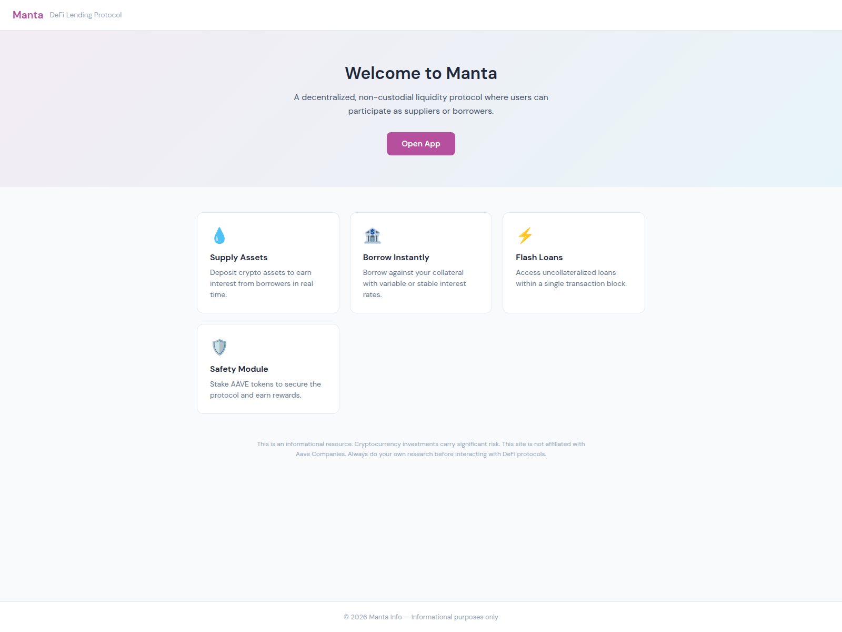
Task: Click the shield Safety Module icon
Action: (x=219, y=347)
